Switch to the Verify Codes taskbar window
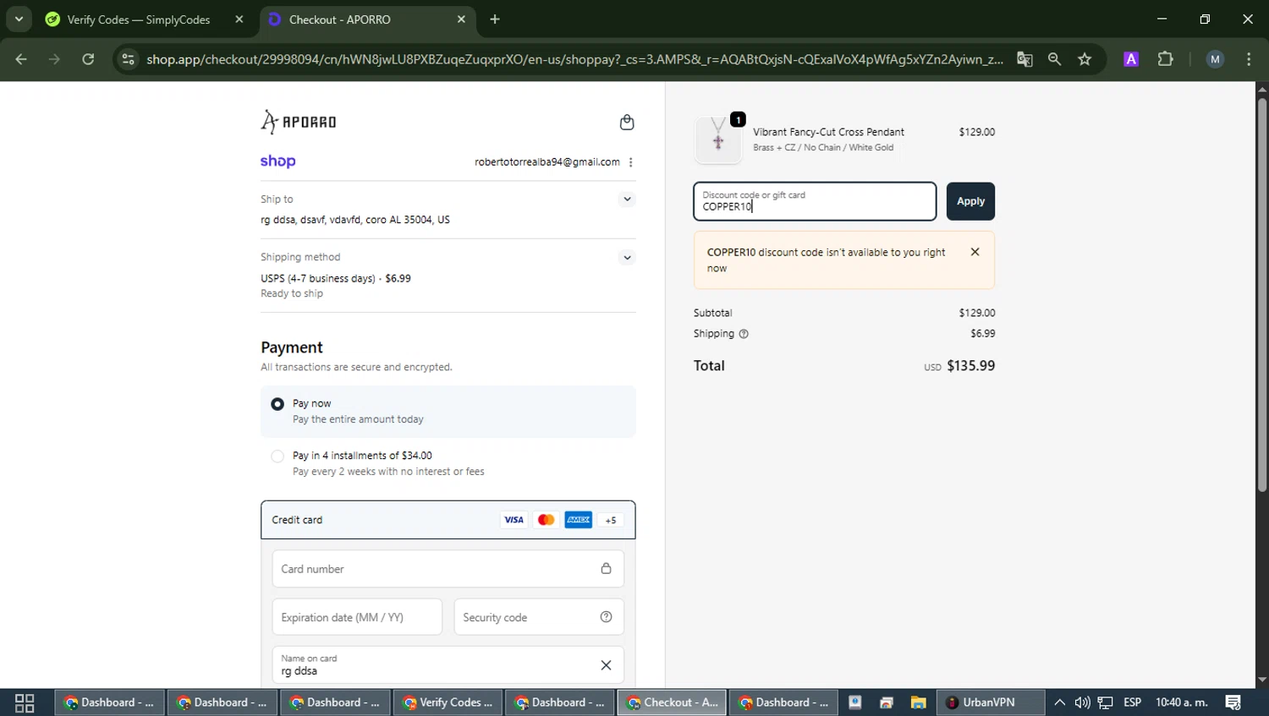The height and width of the screenshot is (716, 1269). coord(448,702)
